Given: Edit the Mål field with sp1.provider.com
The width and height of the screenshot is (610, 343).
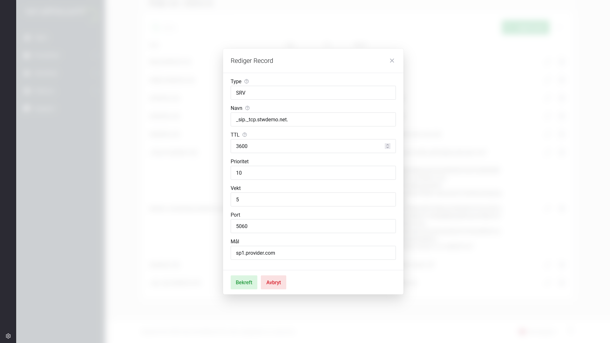Looking at the screenshot, I should pyautogui.click(x=313, y=253).
